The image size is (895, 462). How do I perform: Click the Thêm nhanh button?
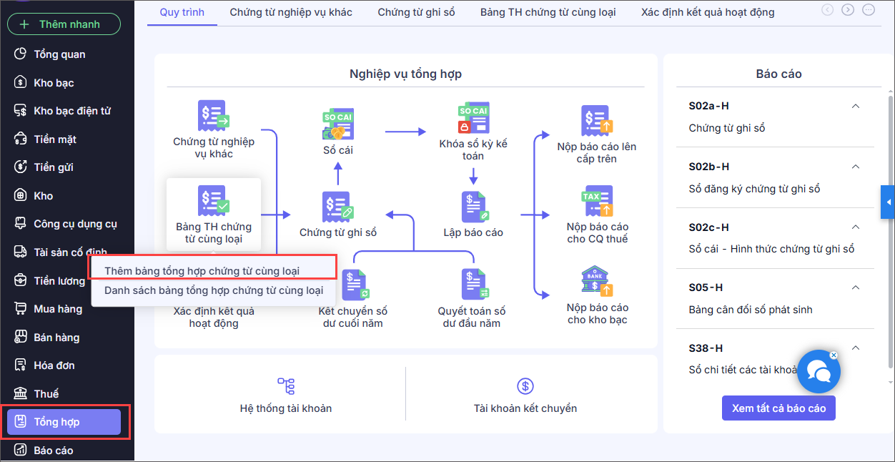point(64,24)
